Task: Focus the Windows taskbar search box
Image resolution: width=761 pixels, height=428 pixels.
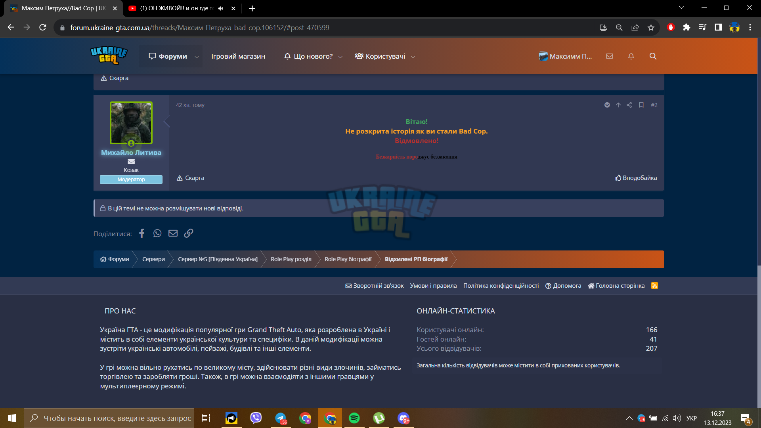Action: click(x=109, y=418)
